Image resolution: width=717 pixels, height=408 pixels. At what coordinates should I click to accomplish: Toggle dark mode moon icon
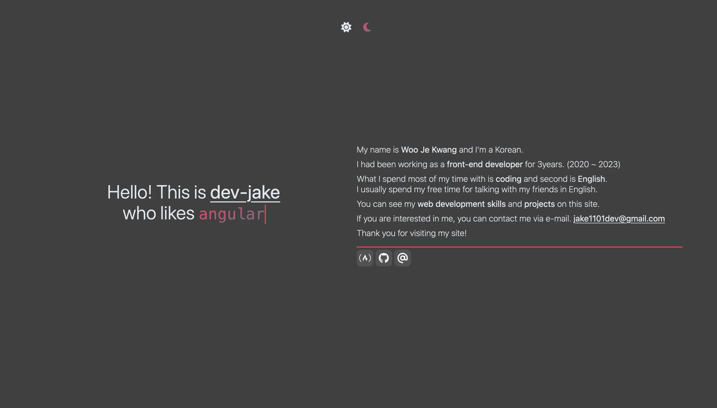pos(367,27)
